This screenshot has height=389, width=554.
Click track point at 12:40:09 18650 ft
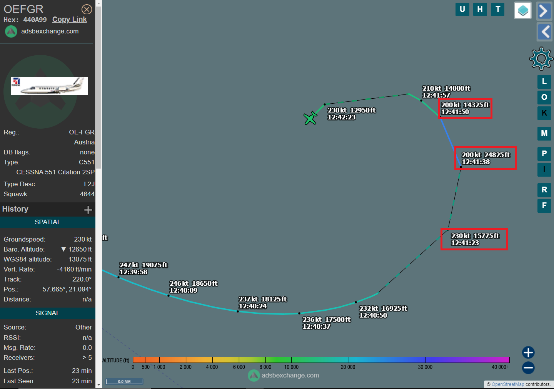(169, 296)
